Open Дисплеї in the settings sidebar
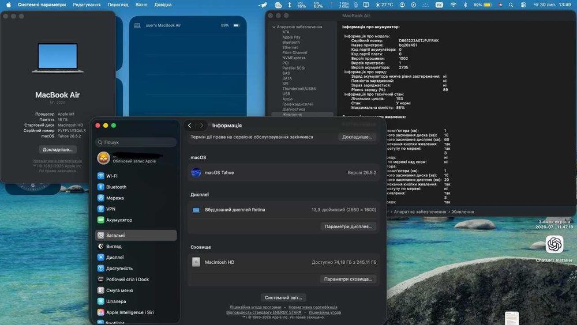This screenshot has width=577, height=325. point(136,258)
